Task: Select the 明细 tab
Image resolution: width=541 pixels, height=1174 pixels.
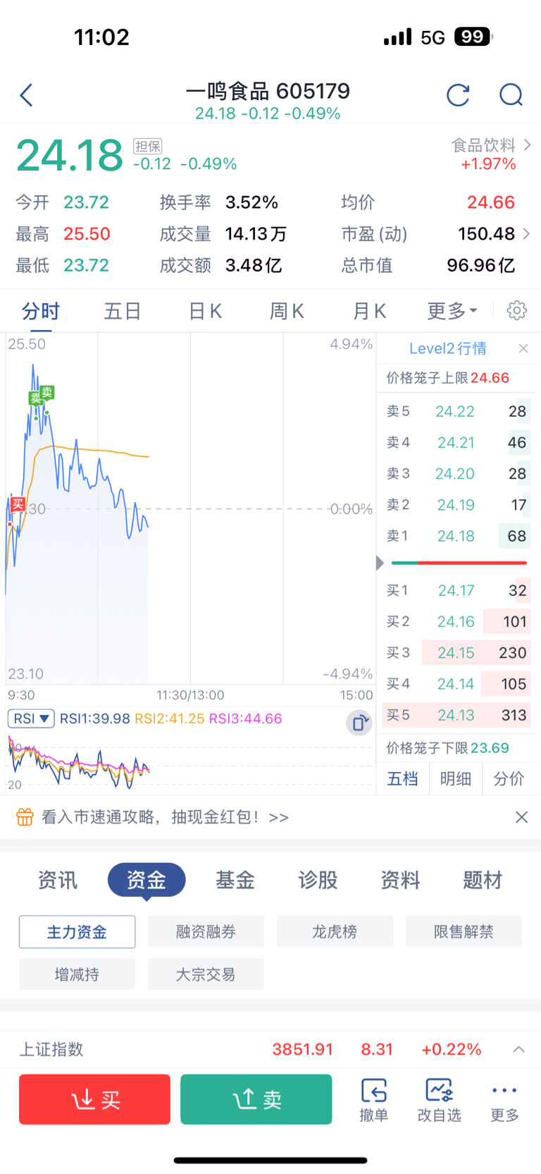Action: point(456,778)
